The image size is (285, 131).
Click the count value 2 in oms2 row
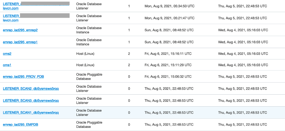point(129,54)
